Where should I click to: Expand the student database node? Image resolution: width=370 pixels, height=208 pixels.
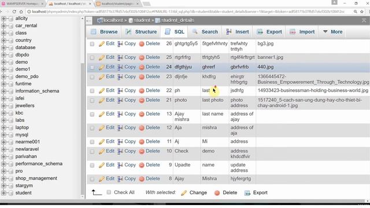pyautogui.click(x=3, y=193)
